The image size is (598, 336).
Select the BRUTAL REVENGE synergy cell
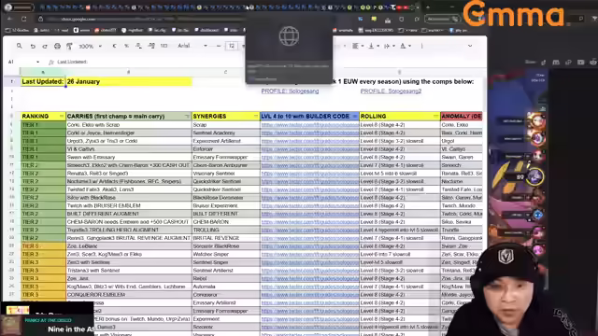[x=226, y=238]
